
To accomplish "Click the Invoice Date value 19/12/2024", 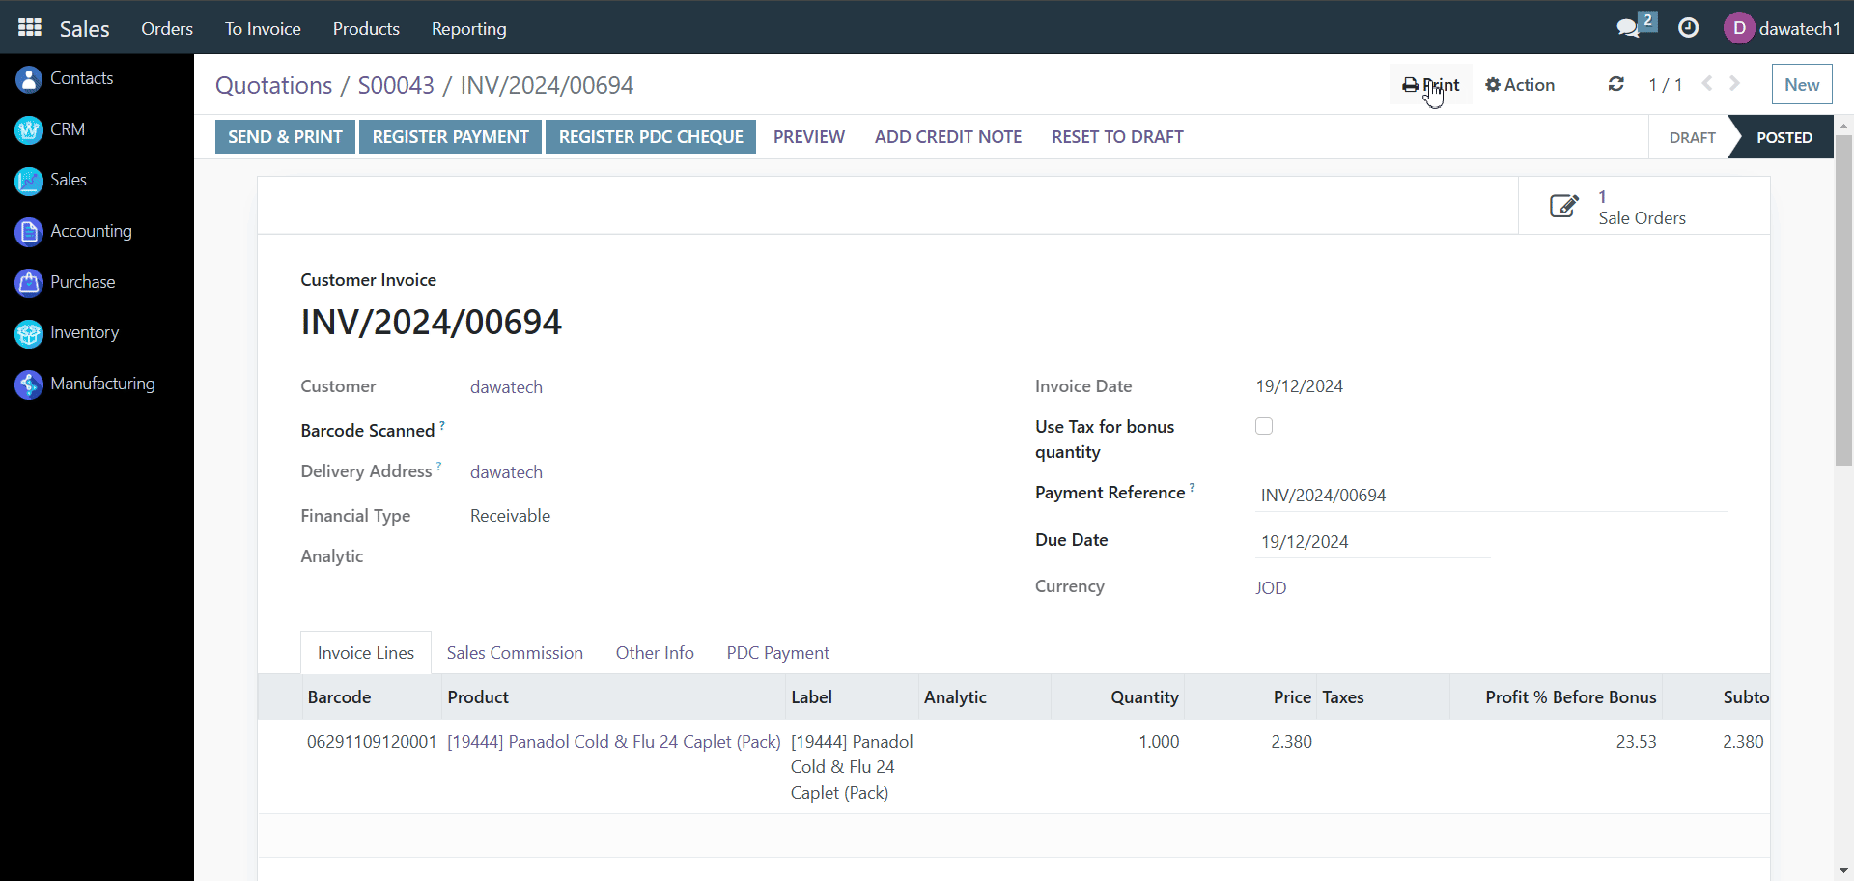I will [1299, 386].
